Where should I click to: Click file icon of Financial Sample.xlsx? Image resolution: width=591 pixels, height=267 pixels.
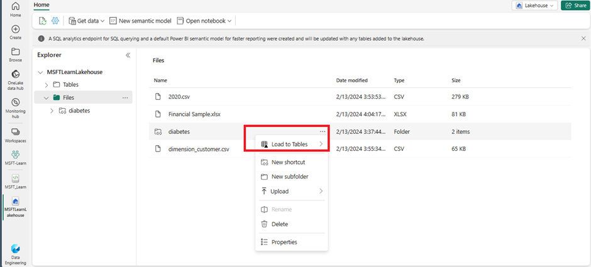point(158,114)
